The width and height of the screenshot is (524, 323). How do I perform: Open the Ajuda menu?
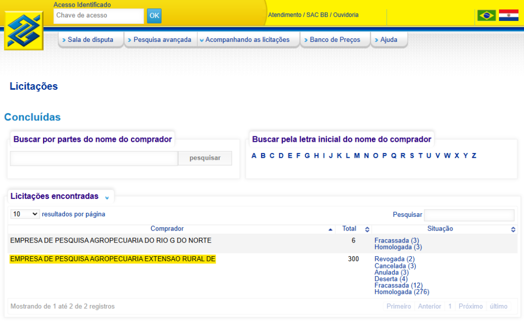coord(388,40)
